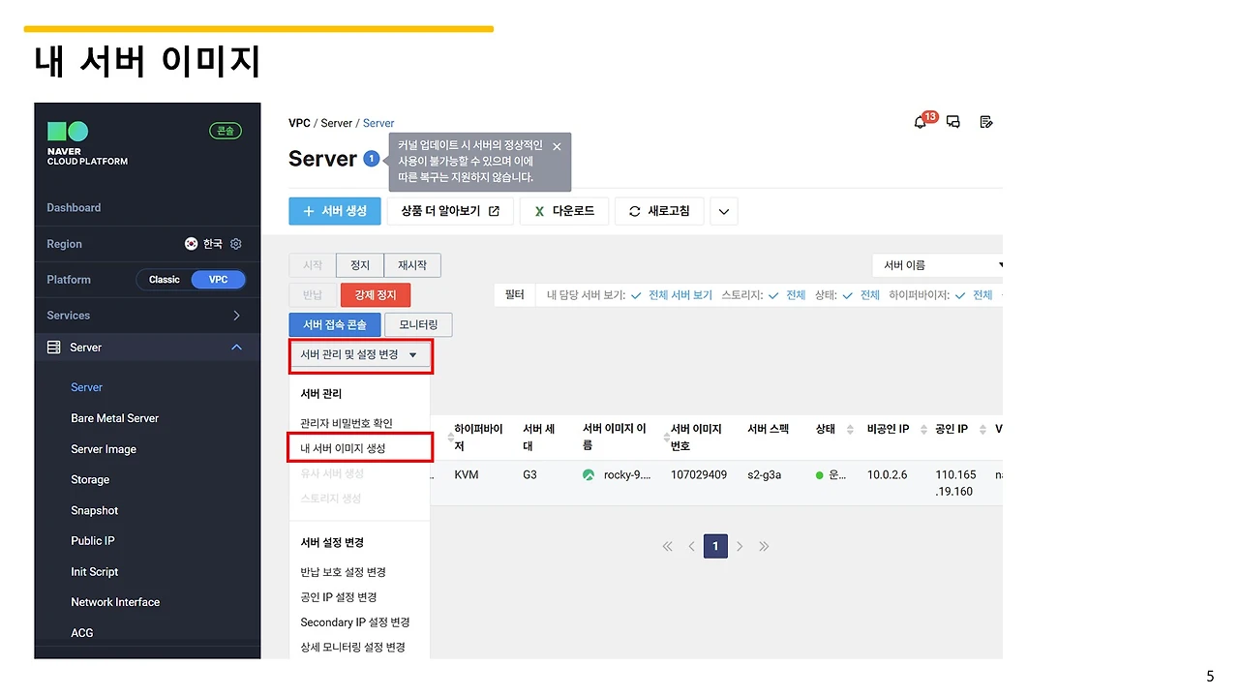Screen dimensions: 1239x697
Task: Go to the previous results page
Action: click(691, 546)
